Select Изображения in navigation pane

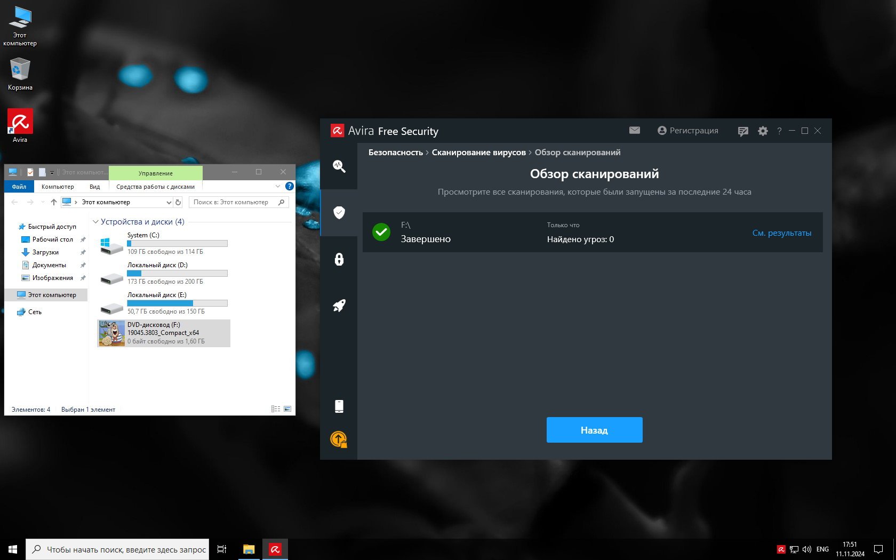pyautogui.click(x=47, y=278)
